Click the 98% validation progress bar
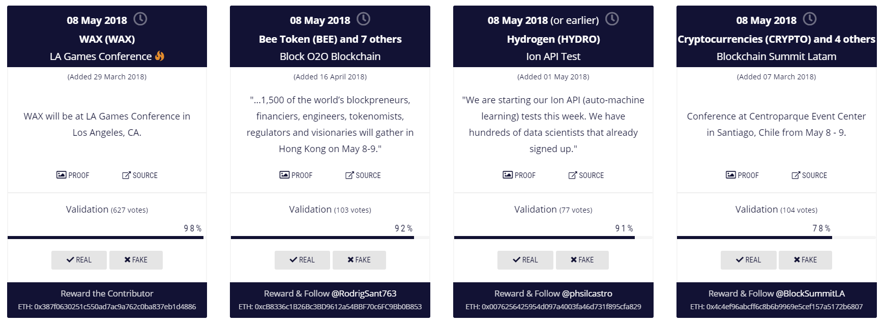 105,237
